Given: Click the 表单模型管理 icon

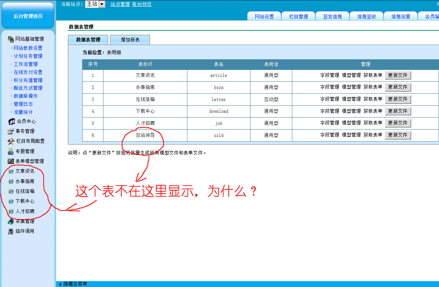Looking at the screenshot, I should (11, 161).
